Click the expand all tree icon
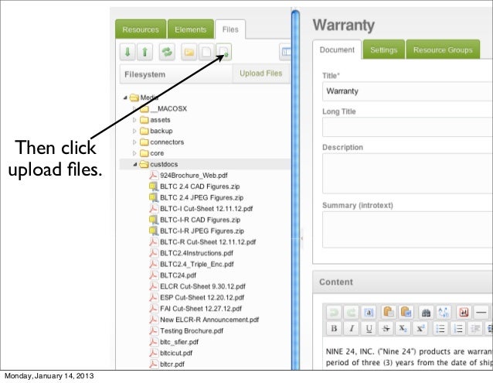 tap(127, 52)
